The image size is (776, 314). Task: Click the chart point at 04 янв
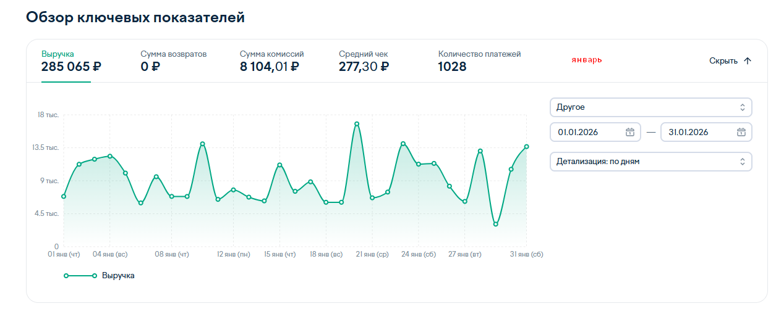[110, 156]
